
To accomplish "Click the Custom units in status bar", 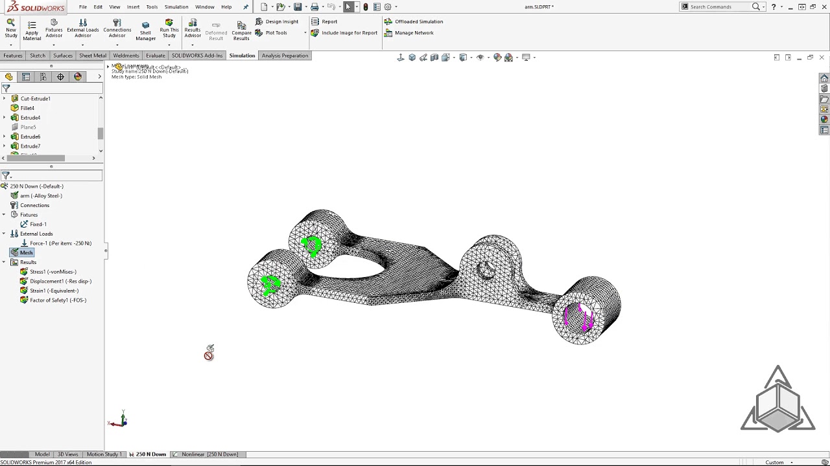I will 774,462.
